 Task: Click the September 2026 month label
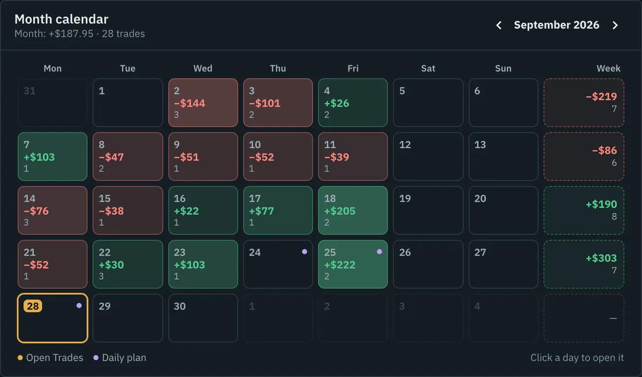click(557, 25)
